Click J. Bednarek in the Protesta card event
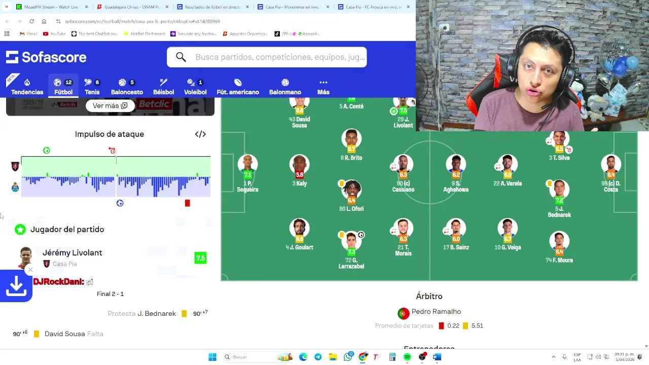The image size is (649, 365). 157,314
